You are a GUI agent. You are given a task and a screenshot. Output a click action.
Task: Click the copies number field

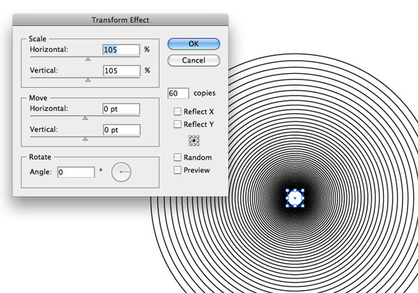tap(178, 93)
